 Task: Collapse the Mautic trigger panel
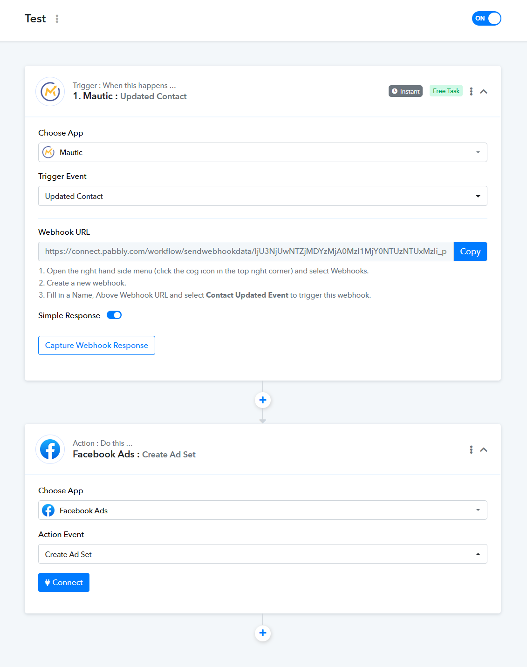[484, 91]
